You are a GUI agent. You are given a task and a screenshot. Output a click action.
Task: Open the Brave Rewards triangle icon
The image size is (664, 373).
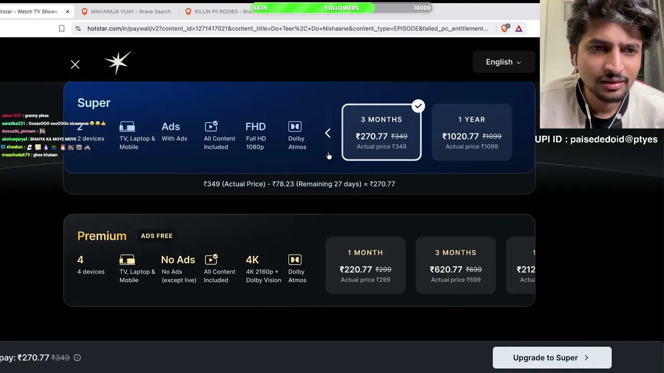click(519, 28)
